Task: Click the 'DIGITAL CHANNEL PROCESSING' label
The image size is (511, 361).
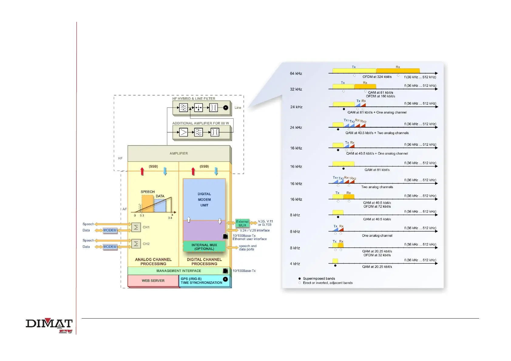Action: point(204,262)
